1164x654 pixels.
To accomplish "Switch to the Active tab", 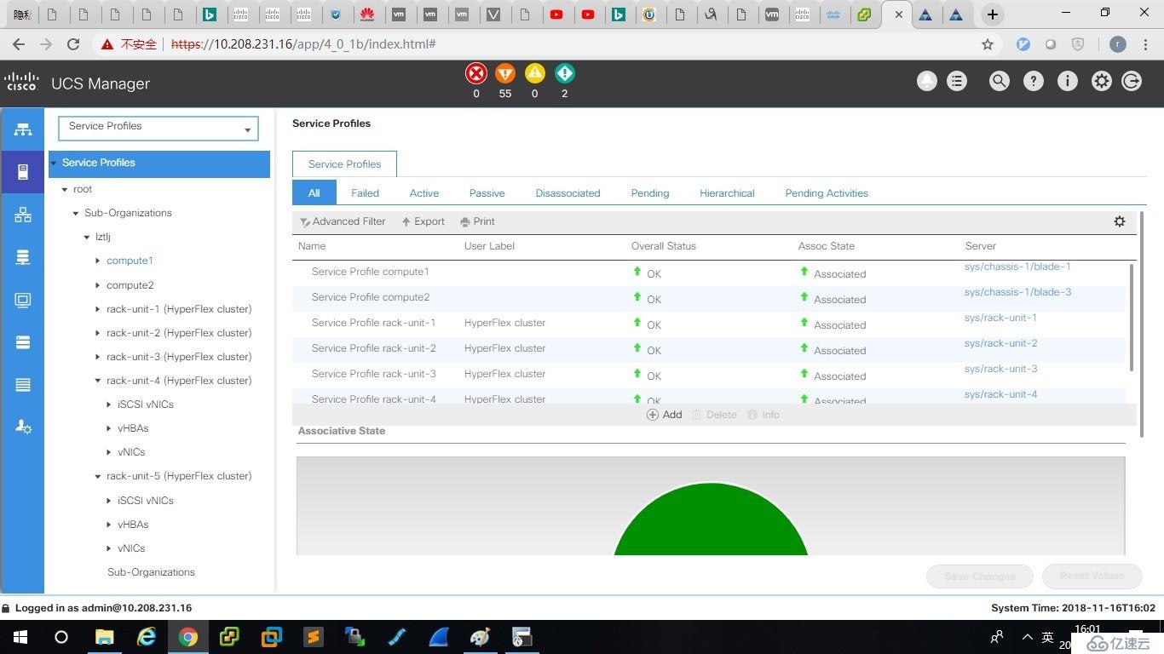I will [x=424, y=193].
